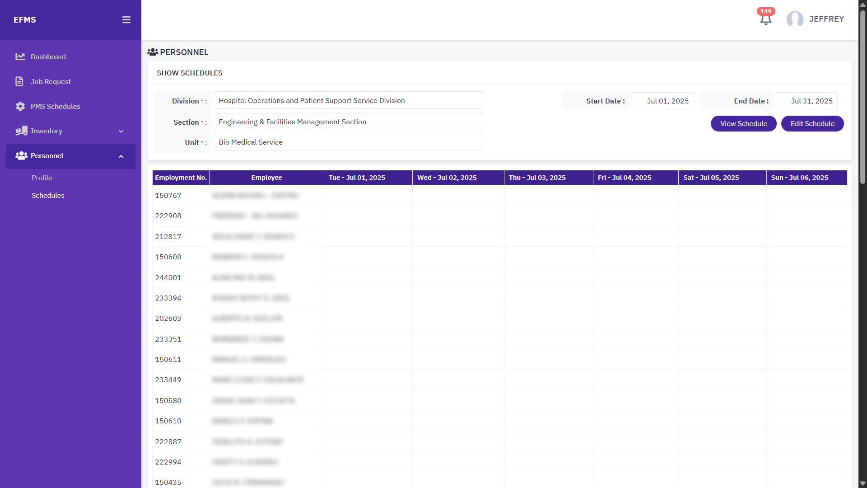Viewport: 867px width, 488px height.
Task: Click the PMS Schedules gear icon
Action: 20,107
